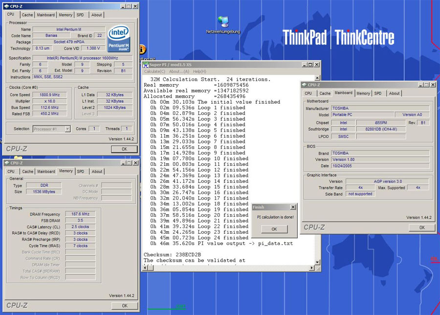Open the Netzwerkumgebung desktop icon
This screenshot has width=440, height=315.
pyautogui.click(x=223, y=25)
